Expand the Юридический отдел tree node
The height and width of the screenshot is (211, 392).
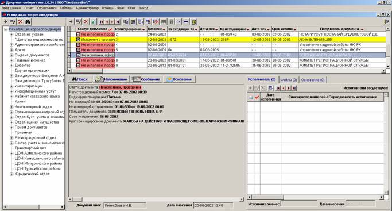coord(11,174)
